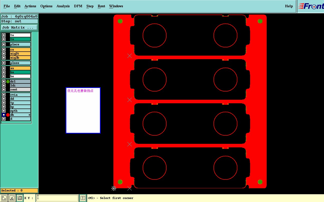Tick the npth layer checkbox
324x202 pixels.
4,111
